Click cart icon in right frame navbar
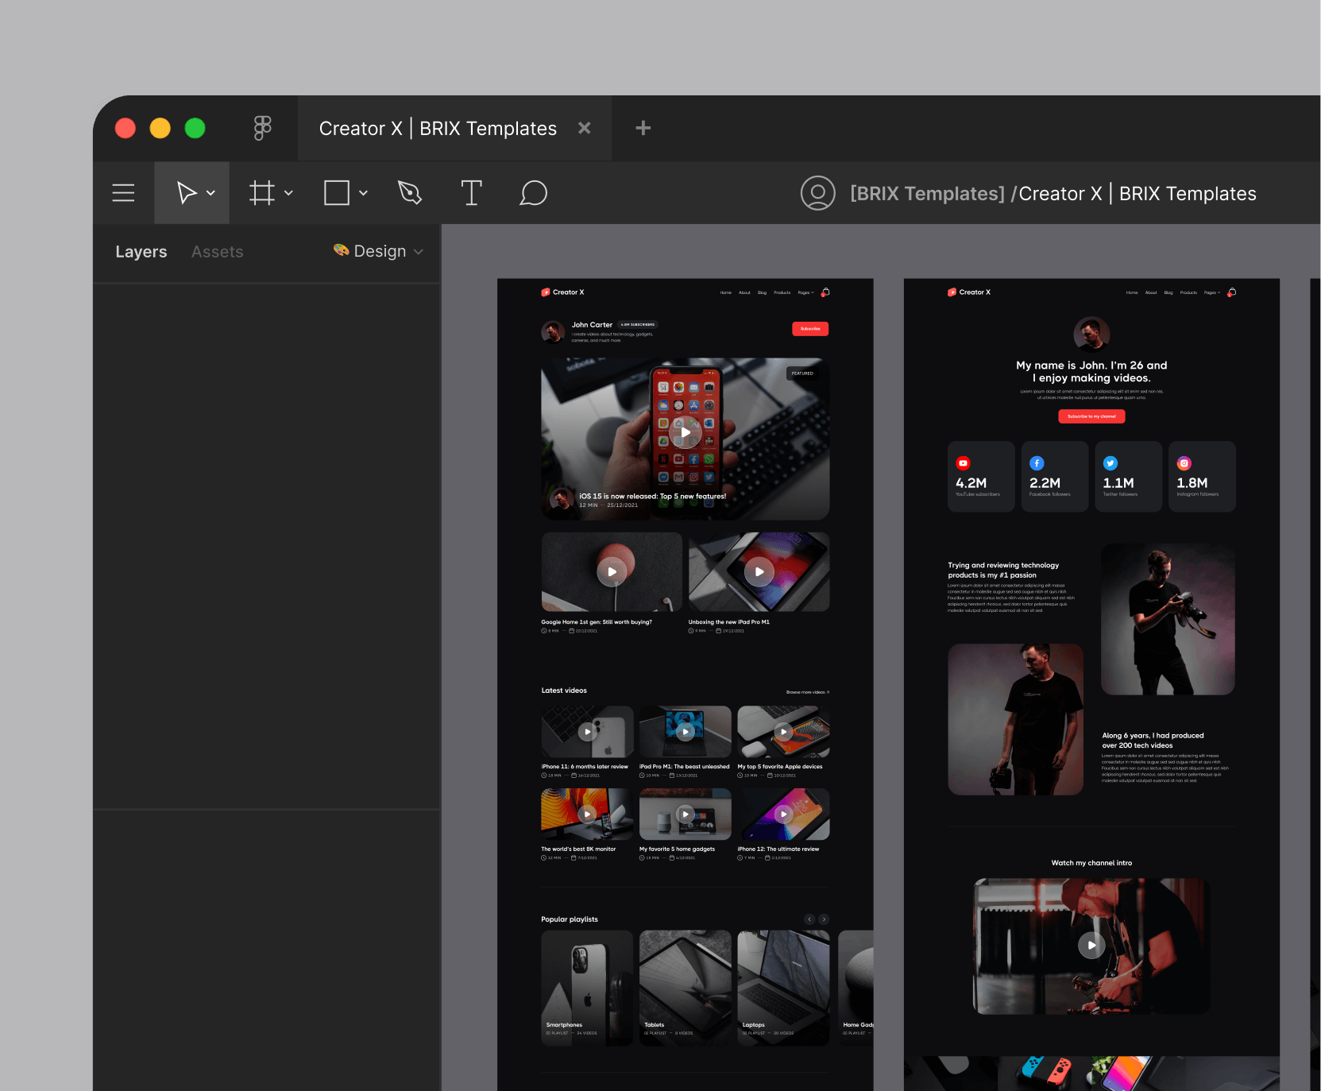The width and height of the screenshot is (1321, 1091). point(1232,292)
